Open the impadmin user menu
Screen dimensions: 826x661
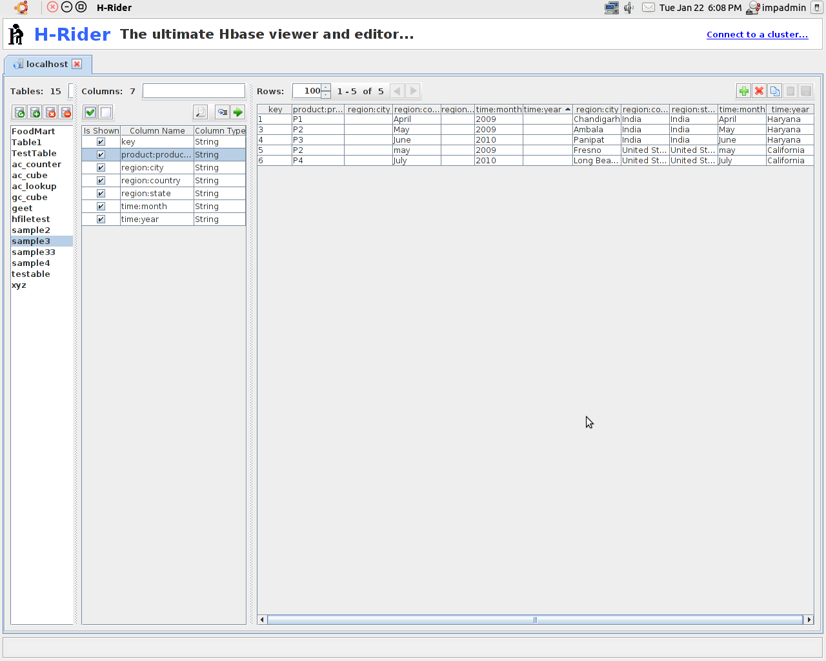pyautogui.click(x=776, y=8)
